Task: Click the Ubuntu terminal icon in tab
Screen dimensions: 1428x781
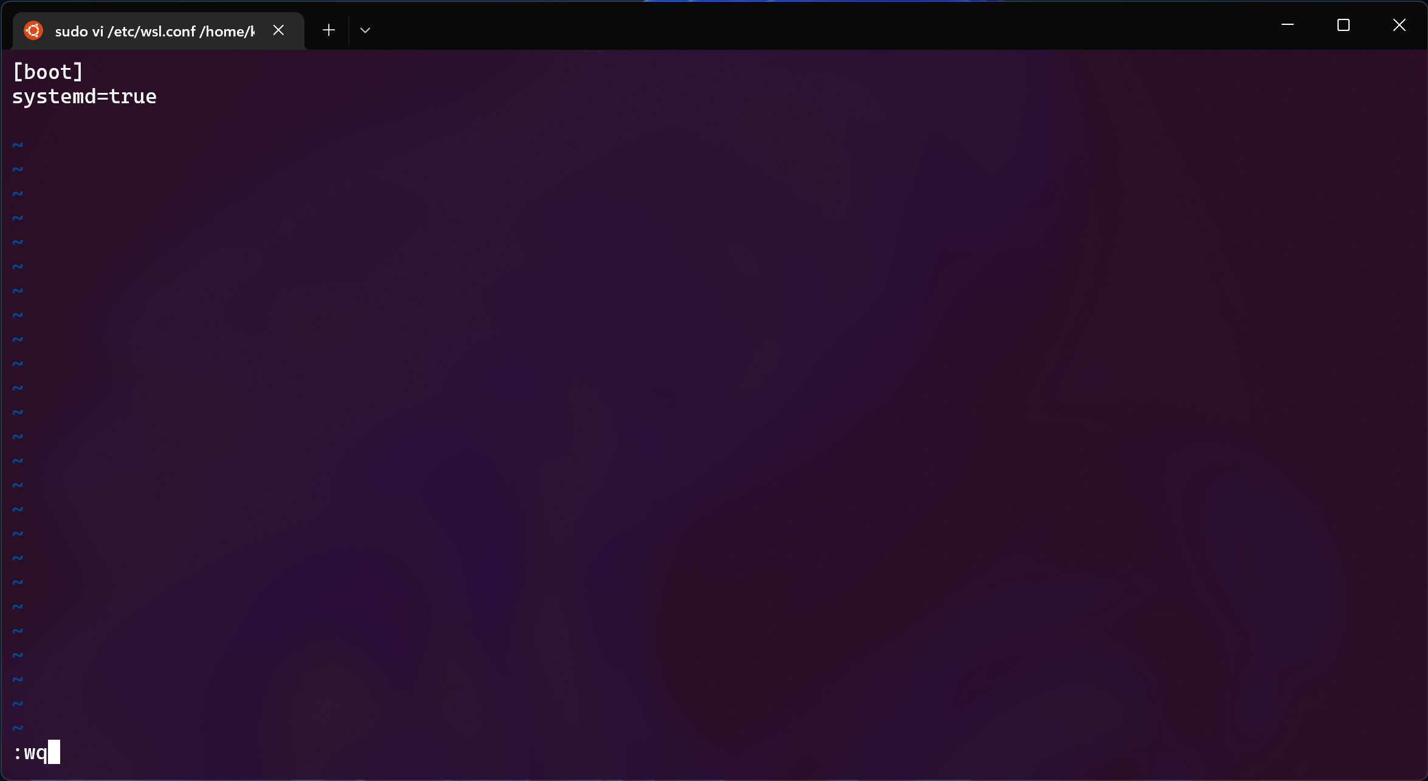Action: [33, 31]
